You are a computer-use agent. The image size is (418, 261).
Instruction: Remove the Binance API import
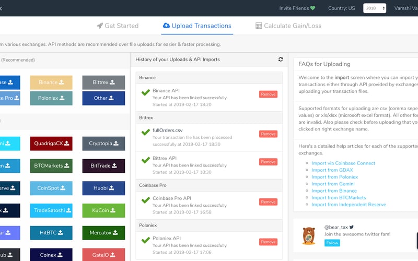point(268,94)
